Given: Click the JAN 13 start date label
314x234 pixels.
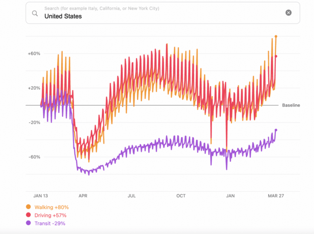Looking at the screenshot, I should coord(41,196).
